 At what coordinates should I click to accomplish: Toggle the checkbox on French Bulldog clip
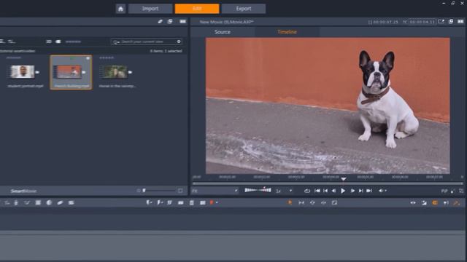88,58
